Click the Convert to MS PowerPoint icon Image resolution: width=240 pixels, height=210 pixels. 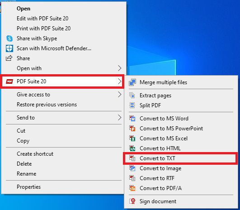click(132, 129)
